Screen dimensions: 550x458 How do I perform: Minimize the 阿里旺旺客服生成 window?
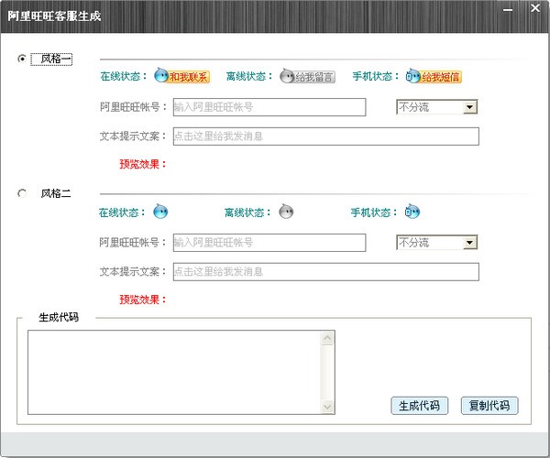click(508, 10)
